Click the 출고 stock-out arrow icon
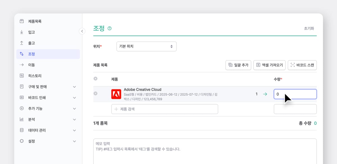337x164 pixels. tap(22, 43)
